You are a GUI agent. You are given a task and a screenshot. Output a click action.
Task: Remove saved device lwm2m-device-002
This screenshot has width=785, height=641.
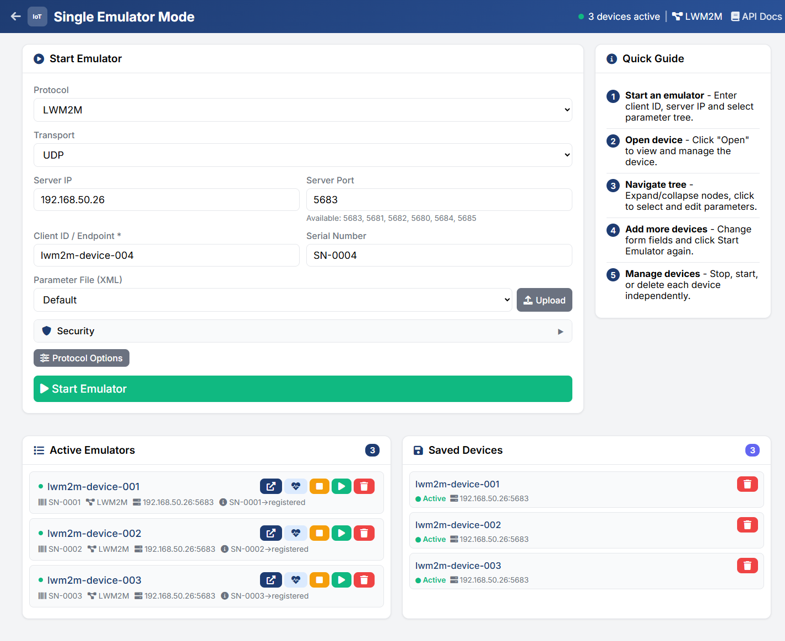coord(748,525)
